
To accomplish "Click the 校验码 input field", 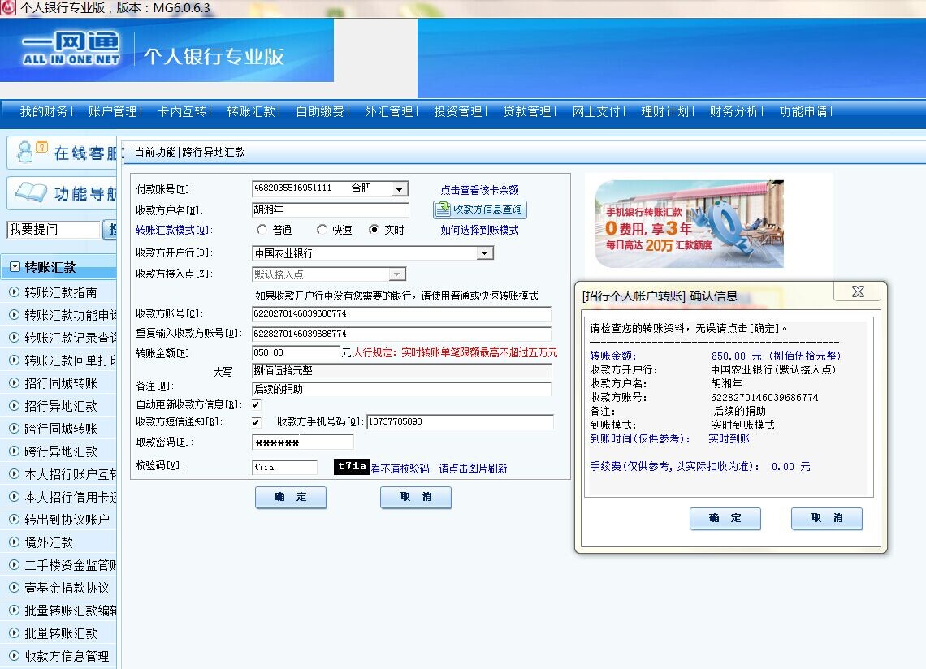I will click(284, 467).
